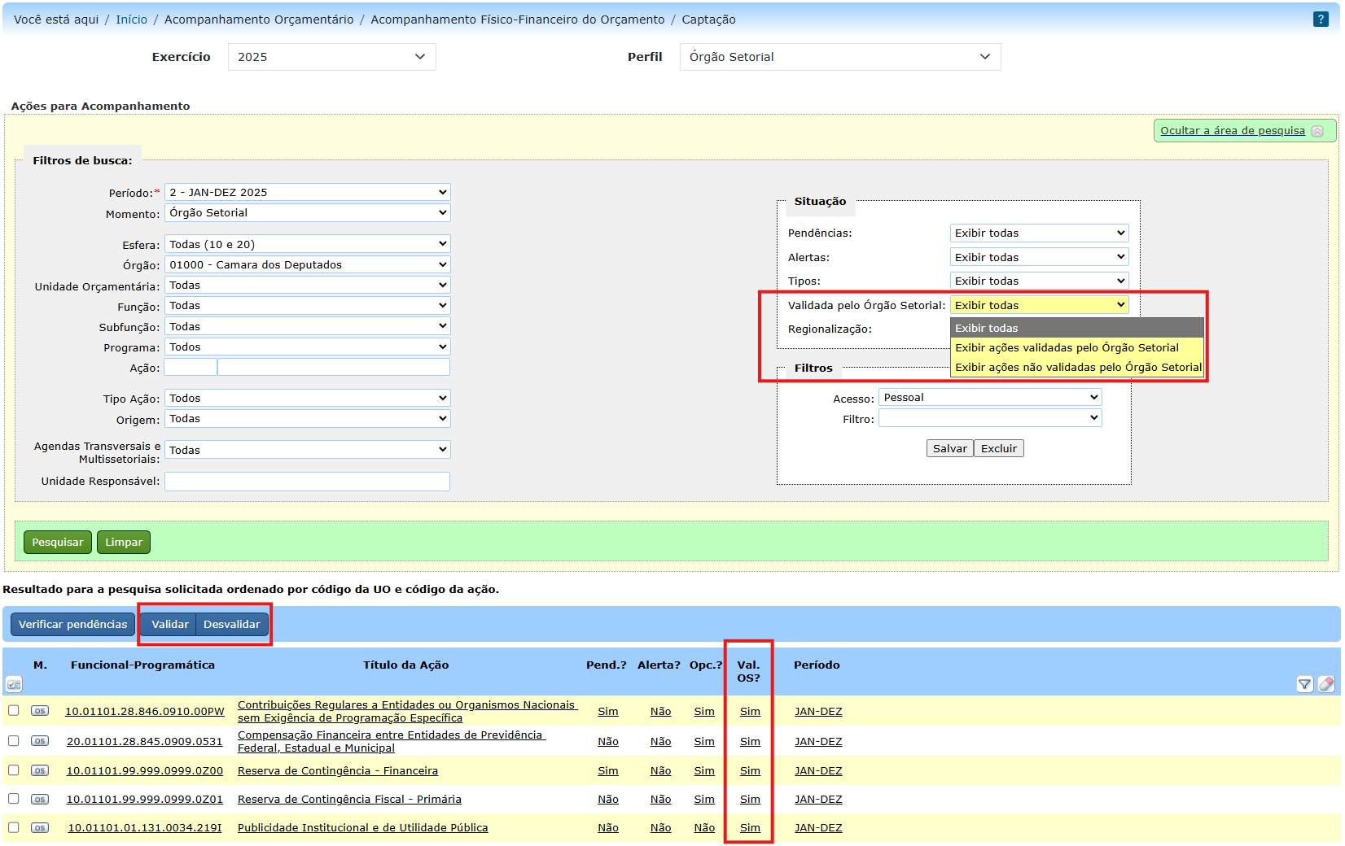Focus the Unidade Responsável text field
This screenshot has width=1345, height=846.
pyautogui.click(x=307, y=482)
